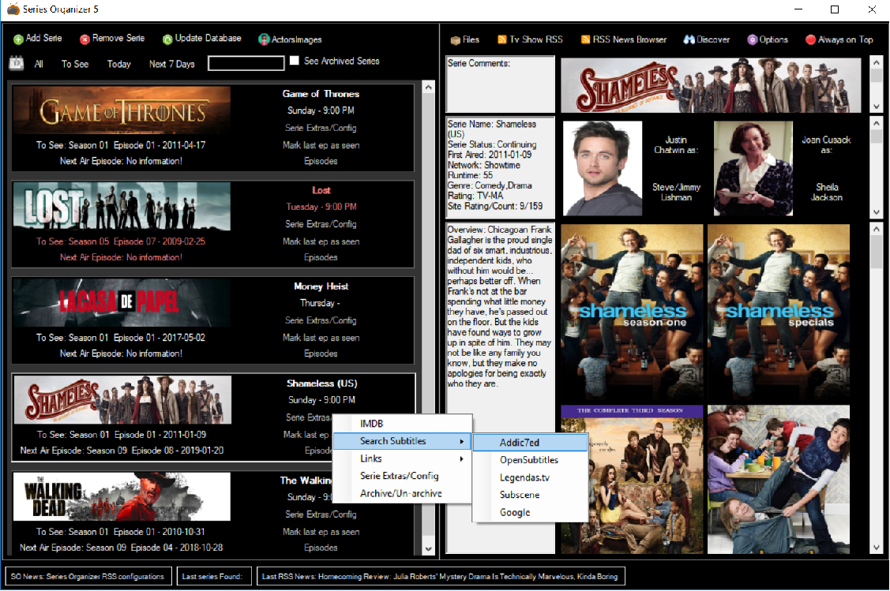Click banner panel scroll down arrow

click(x=877, y=107)
